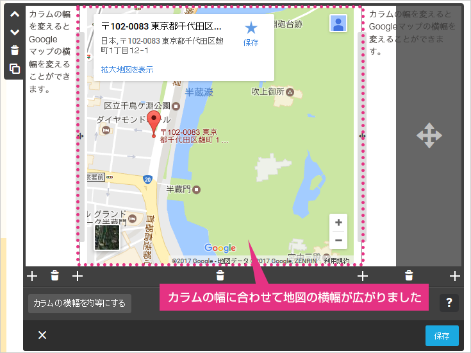Click the address title 〒102-0083 東京都千代田区…
This screenshot has height=353, width=471.
(161, 26)
